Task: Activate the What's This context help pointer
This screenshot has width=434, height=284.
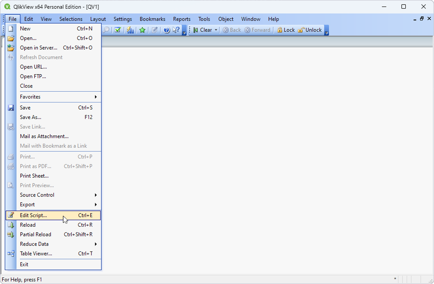Action: click(176, 30)
